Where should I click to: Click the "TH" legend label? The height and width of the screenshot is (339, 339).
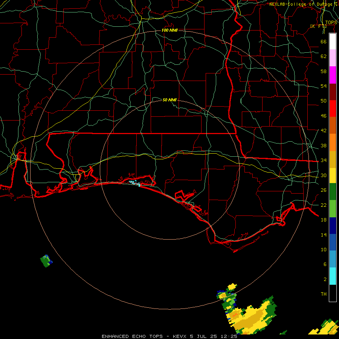[x=324, y=294]
